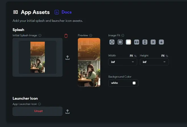Image resolution: width=187 pixels, height=127 pixels.
Task: Click the Launcher Icon section heading
Action: click(x=25, y=98)
